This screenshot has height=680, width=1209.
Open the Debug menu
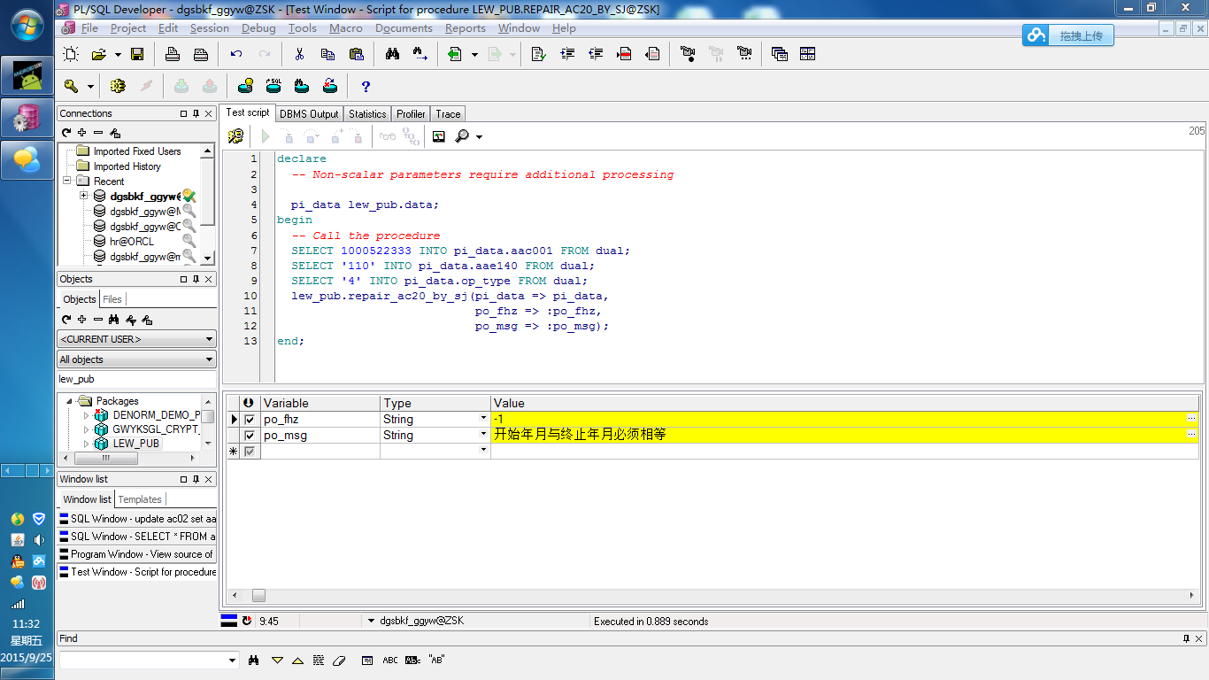[258, 28]
